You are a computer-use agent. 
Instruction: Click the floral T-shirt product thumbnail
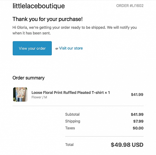(20, 94)
